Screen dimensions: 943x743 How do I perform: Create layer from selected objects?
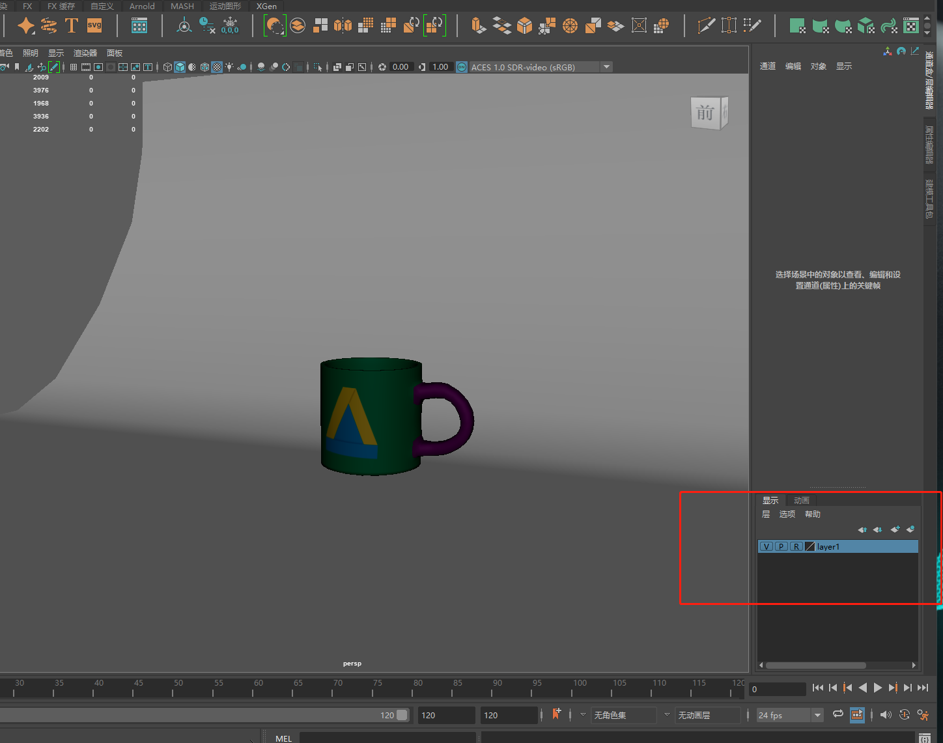[x=910, y=529]
